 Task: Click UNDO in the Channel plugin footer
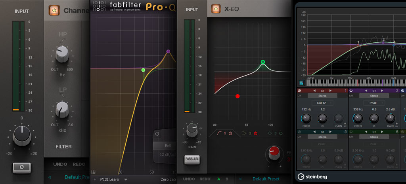[x=60, y=164]
